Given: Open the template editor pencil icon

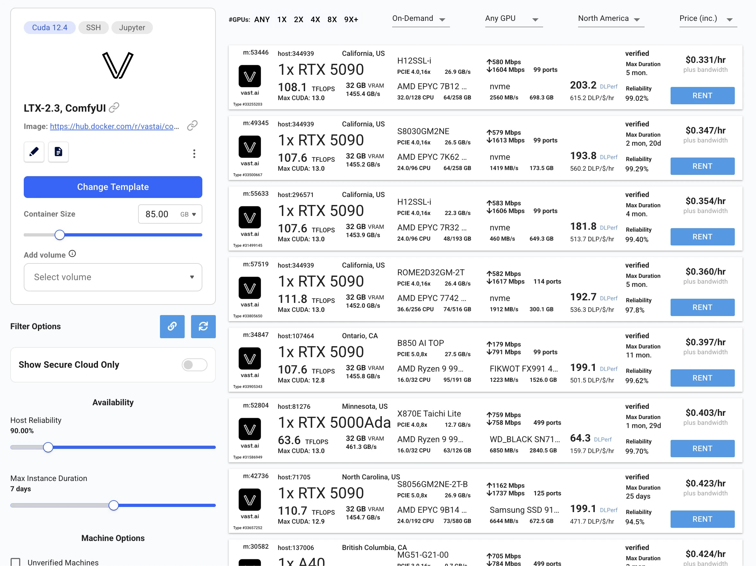Looking at the screenshot, I should (x=34, y=152).
